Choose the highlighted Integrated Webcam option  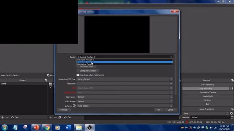(125, 62)
